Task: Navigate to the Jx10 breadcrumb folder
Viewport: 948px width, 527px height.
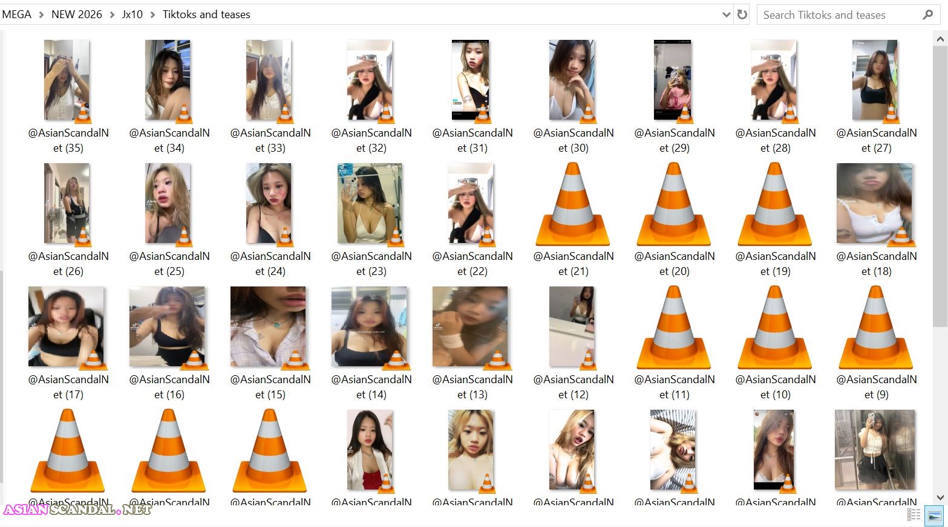Action: pos(132,15)
